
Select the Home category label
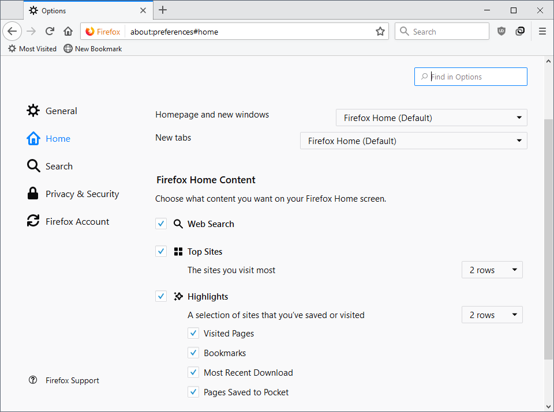[58, 139]
